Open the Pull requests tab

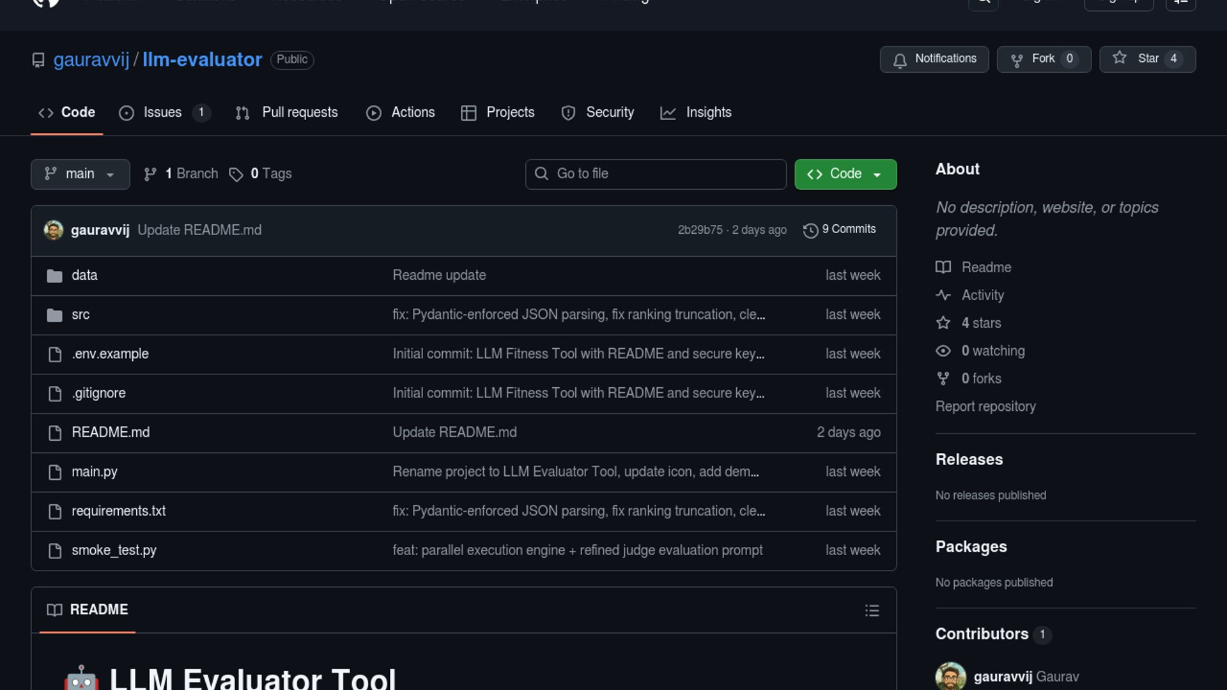tap(299, 112)
